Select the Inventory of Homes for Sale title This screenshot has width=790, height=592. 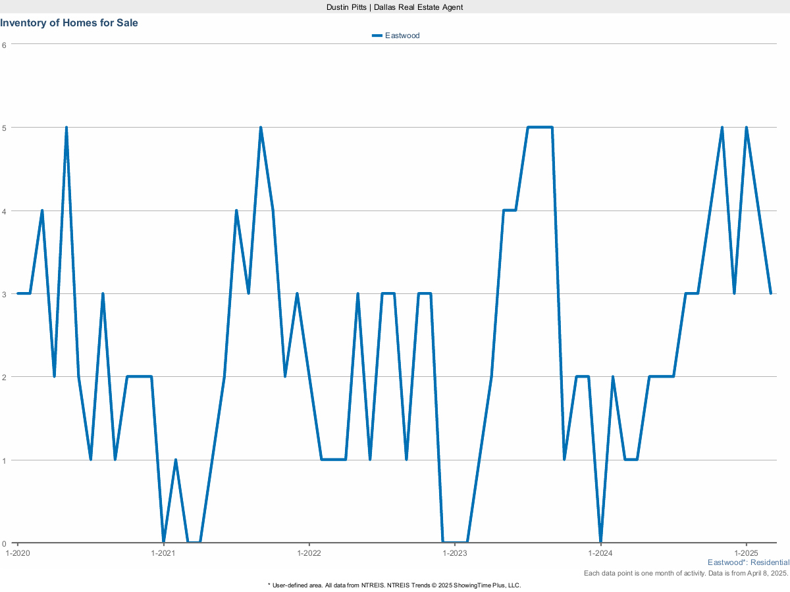[69, 23]
